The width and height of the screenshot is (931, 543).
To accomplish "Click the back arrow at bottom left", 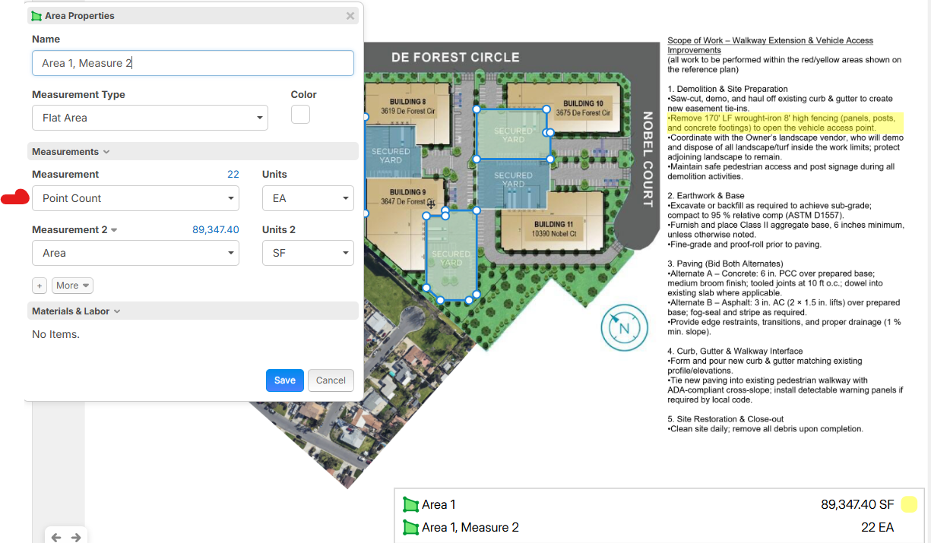I will pyautogui.click(x=56, y=537).
